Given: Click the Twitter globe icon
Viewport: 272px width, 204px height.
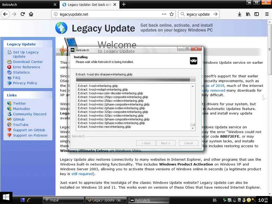Looking at the screenshot, I should [9, 103].
